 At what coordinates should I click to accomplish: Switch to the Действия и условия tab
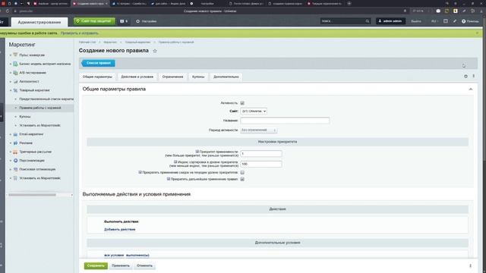tap(137, 77)
